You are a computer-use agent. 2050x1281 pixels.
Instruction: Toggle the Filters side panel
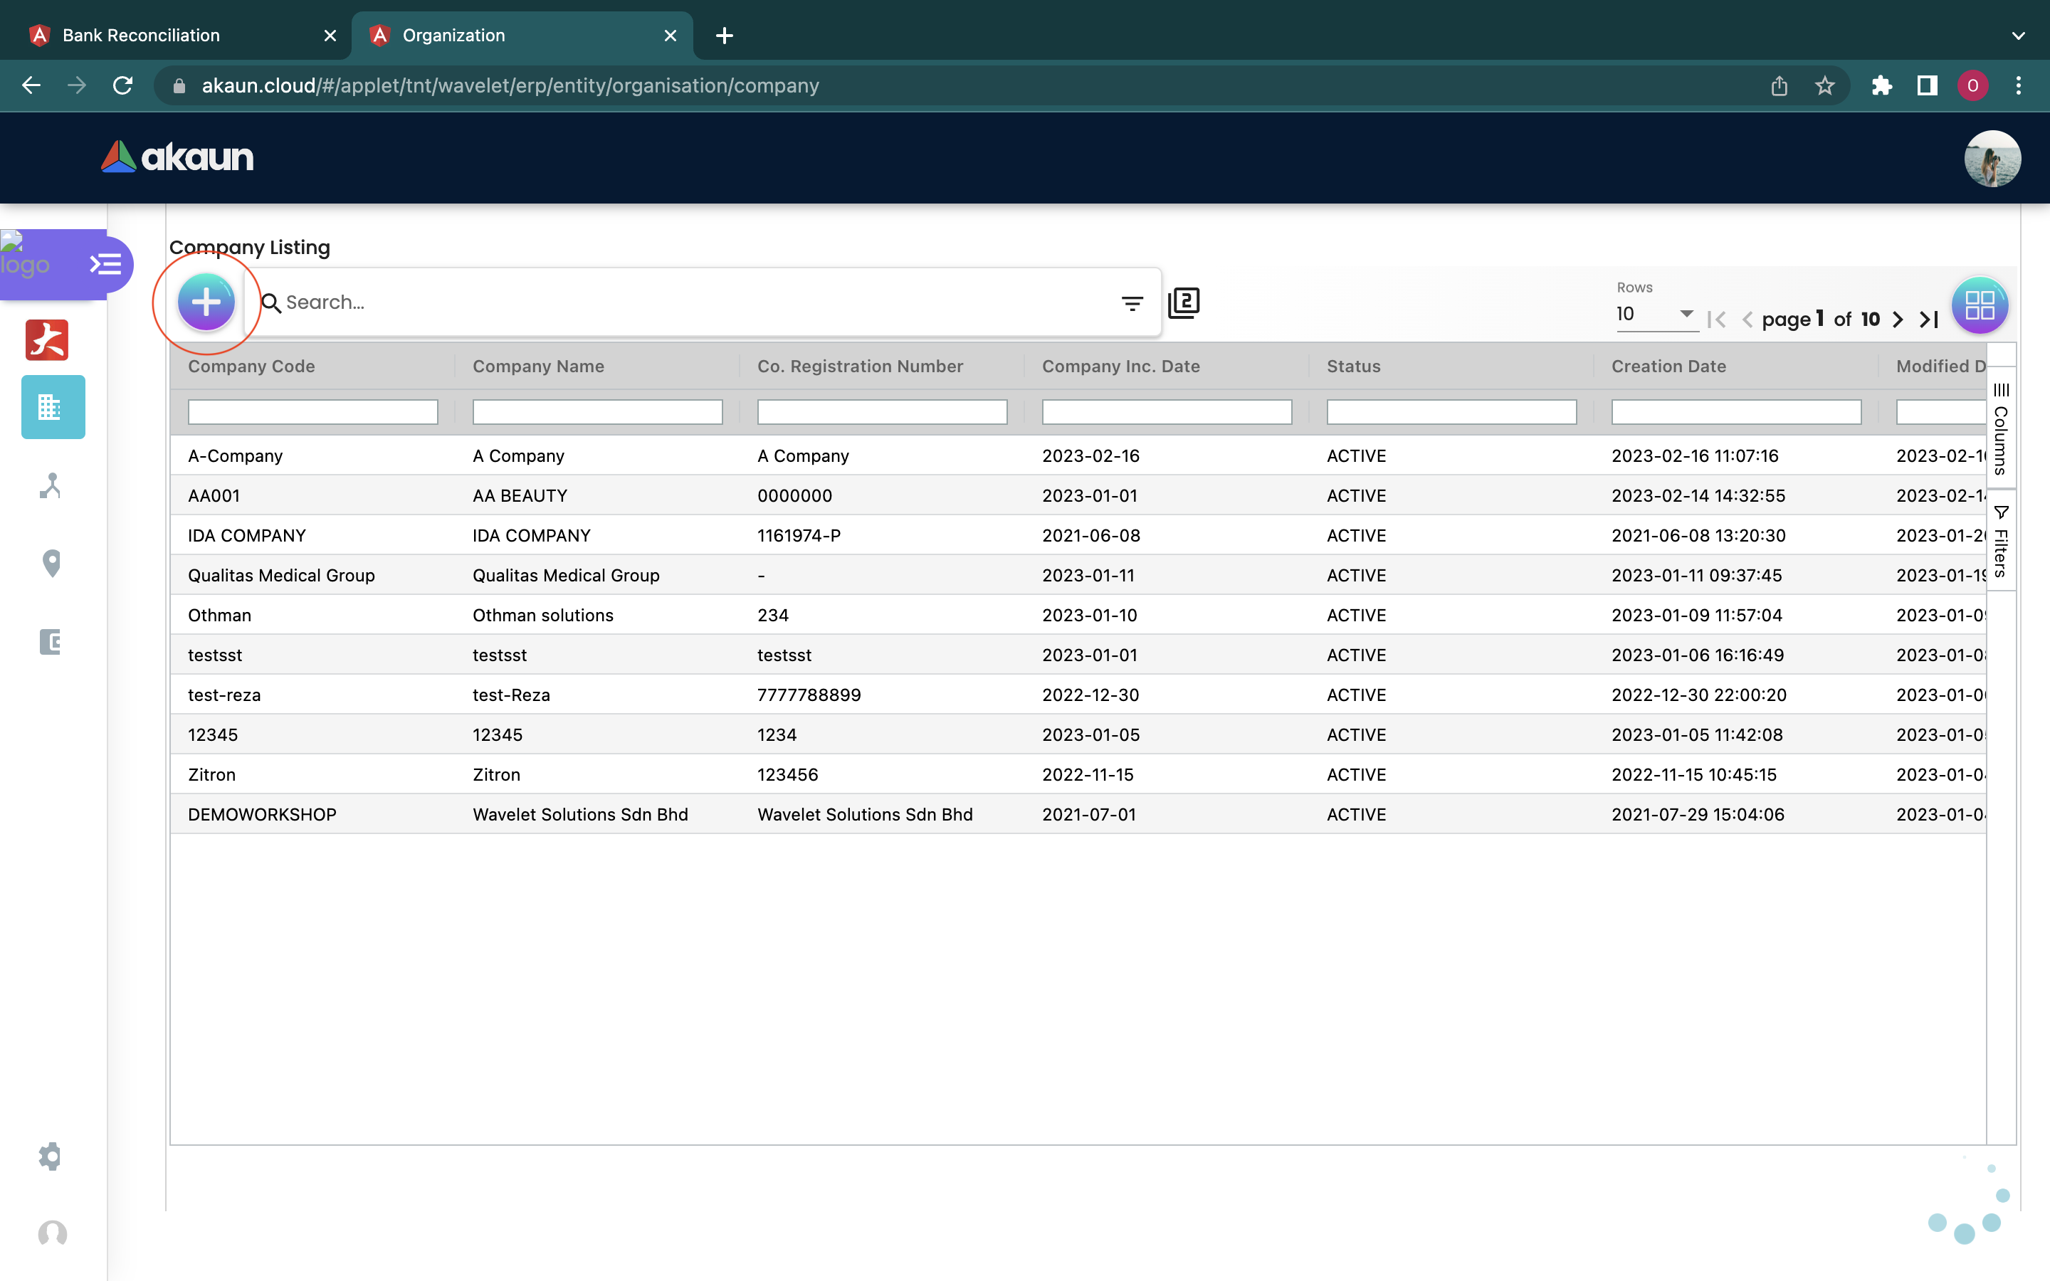pyautogui.click(x=2001, y=542)
